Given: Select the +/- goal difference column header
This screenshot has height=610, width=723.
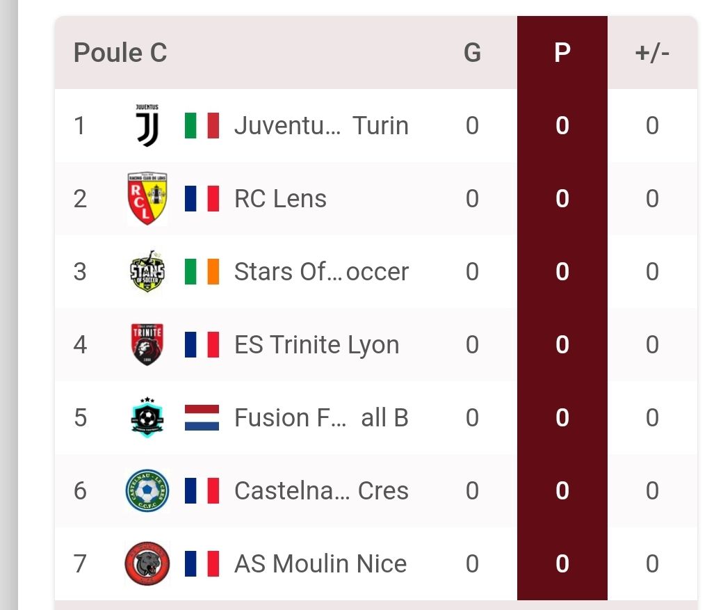Looking at the screenshot, I should tap(651, 53).
